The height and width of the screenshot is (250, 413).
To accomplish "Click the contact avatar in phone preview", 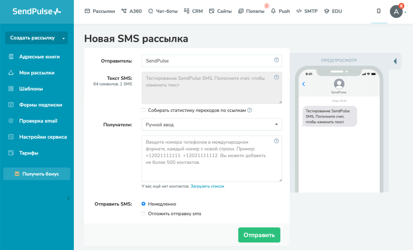I will point(339,84).
